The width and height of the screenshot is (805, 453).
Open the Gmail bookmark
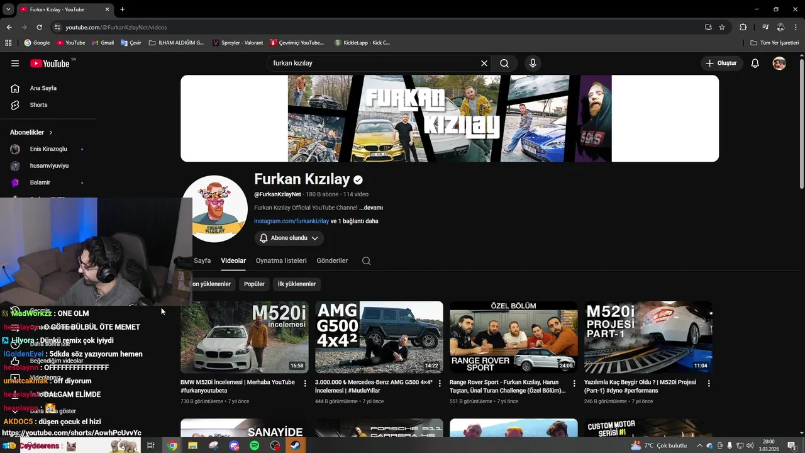(x=103, y=43)
